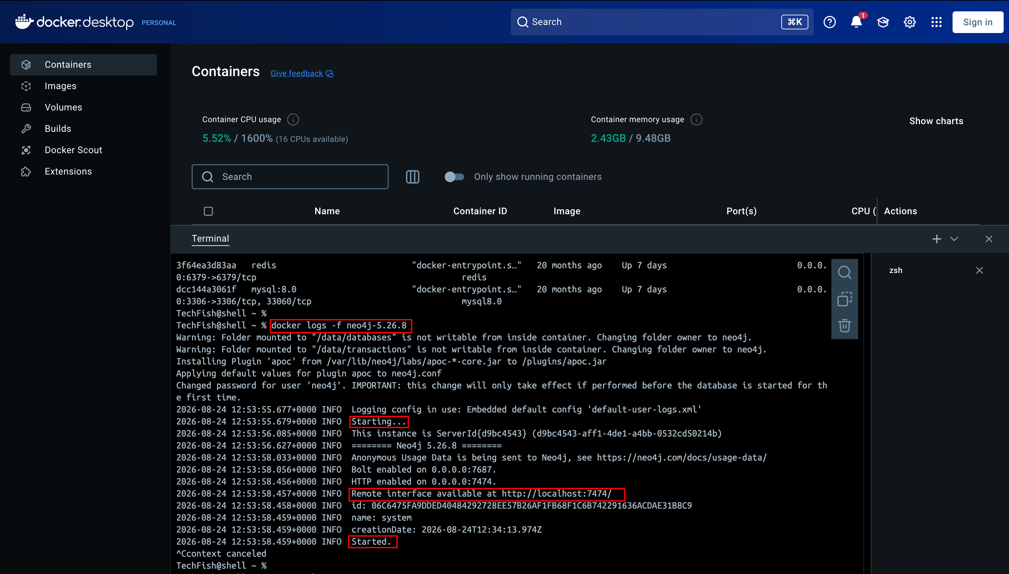The image size is (1009, 574).
Task: Open the Extensions sidebar section
Action: pyautogui.click(x=83, y=172)
